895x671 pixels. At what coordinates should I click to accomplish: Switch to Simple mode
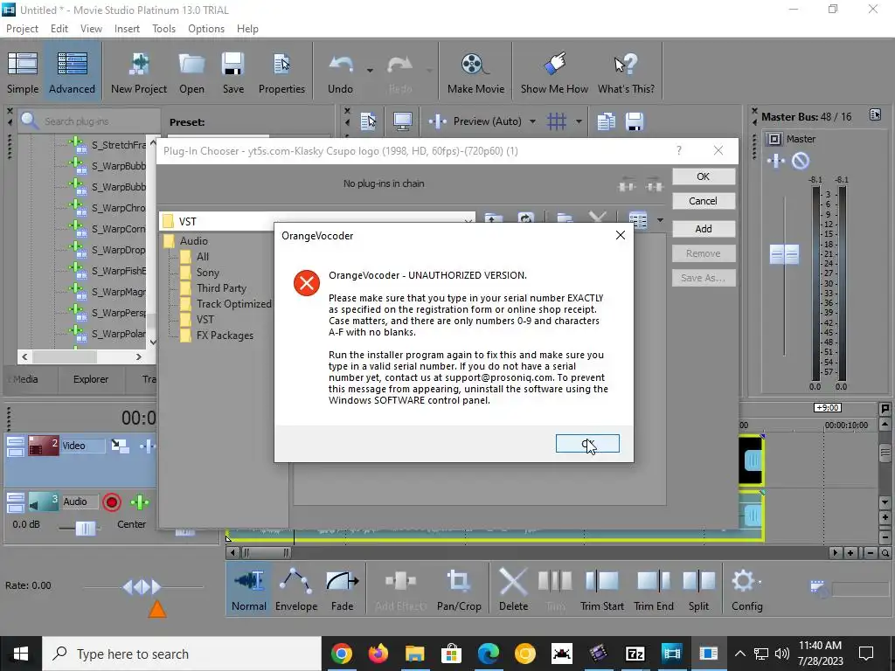click(x=23, y=73)
